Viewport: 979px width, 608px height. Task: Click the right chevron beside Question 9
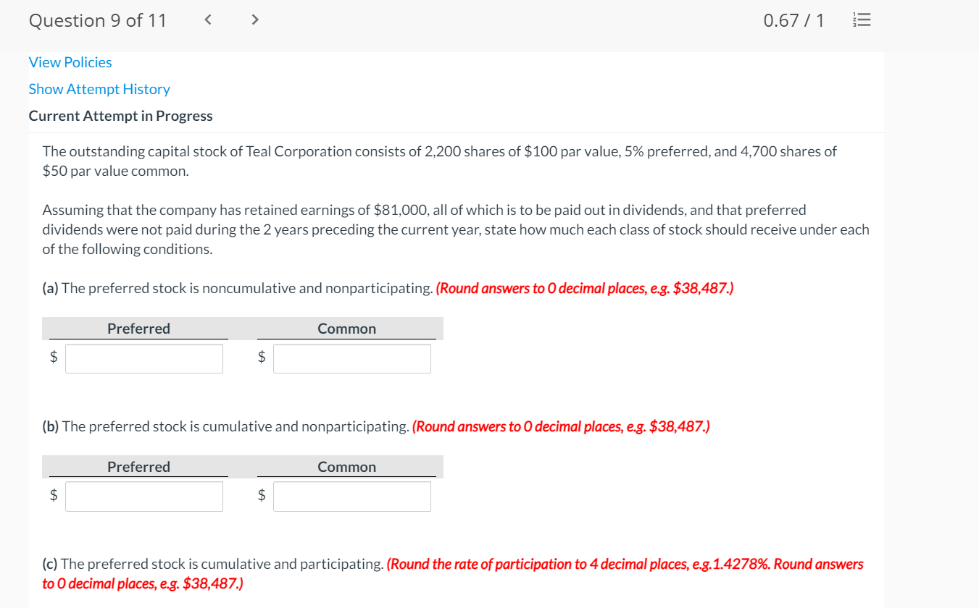click(x=254, y=20)
